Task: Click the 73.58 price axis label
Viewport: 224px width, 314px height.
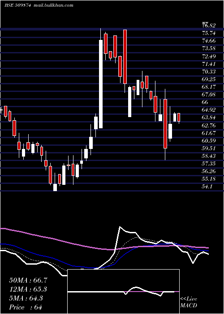Action: [x=209, y=48]
